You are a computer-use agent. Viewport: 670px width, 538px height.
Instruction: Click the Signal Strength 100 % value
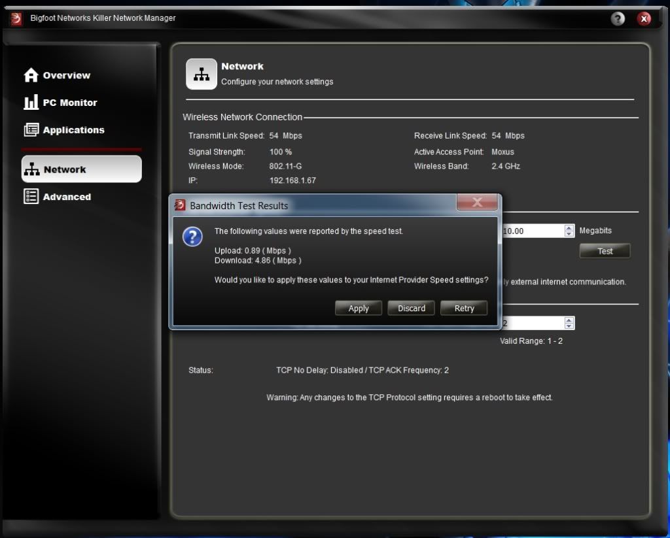[281, 152]
